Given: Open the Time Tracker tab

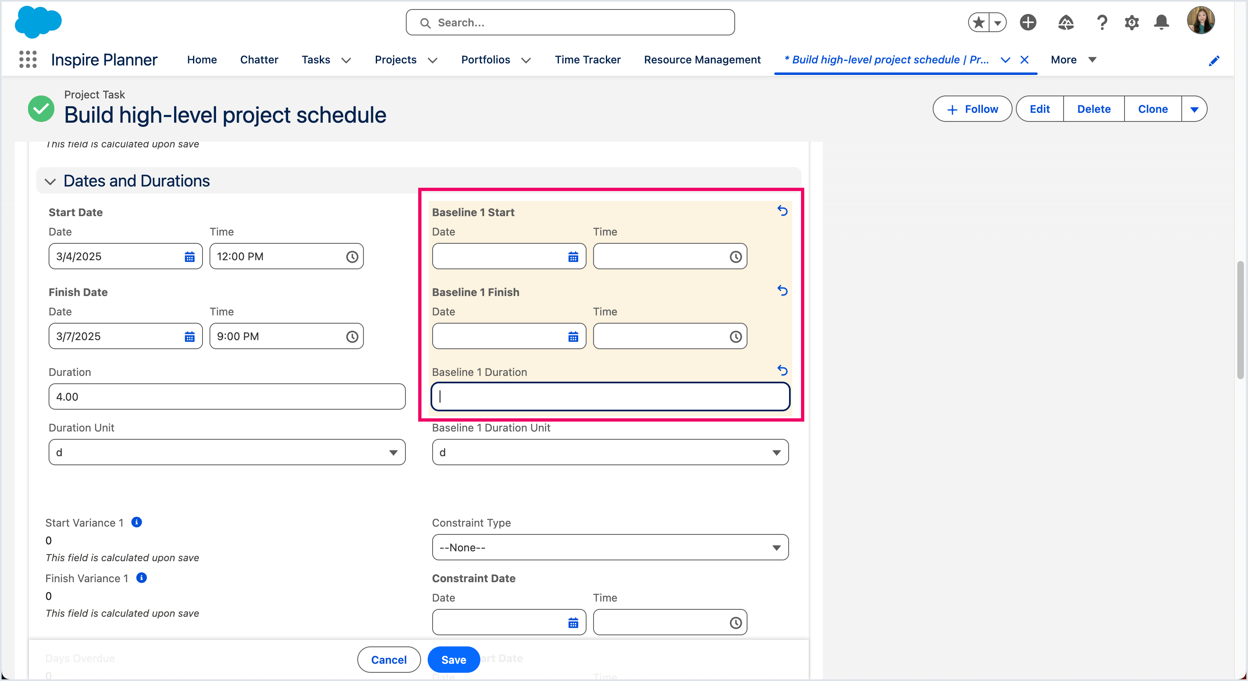Looking at the screenshot, I should [588, 60].
